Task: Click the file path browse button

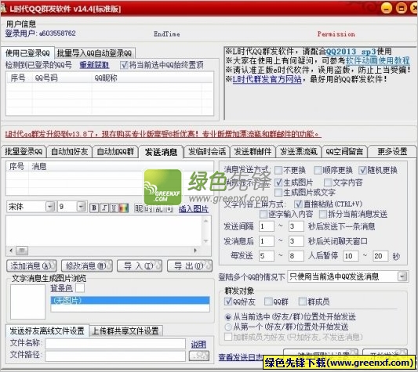Action: [x=199, y=356]
